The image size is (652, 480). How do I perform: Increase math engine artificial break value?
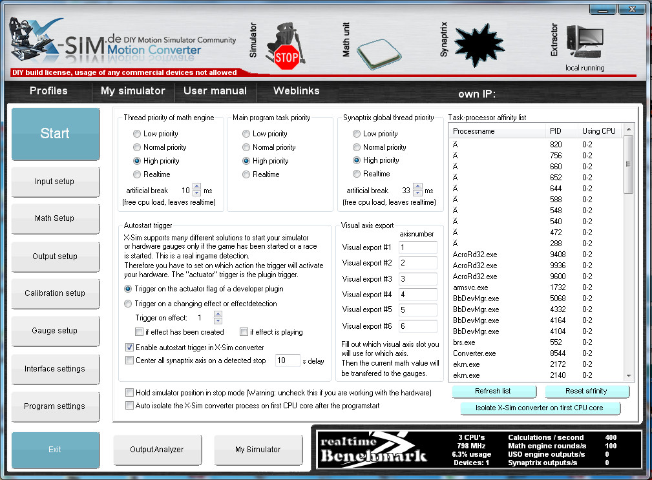pos(197,187)
